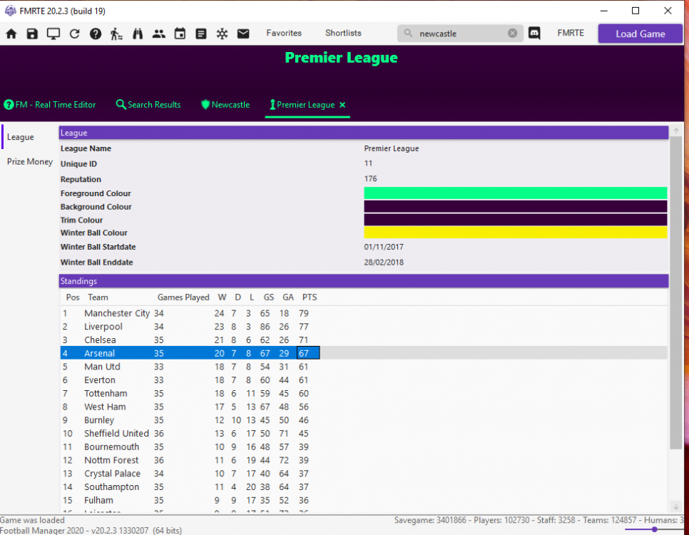Click the snowflake freeze icon

click(222, 34)
